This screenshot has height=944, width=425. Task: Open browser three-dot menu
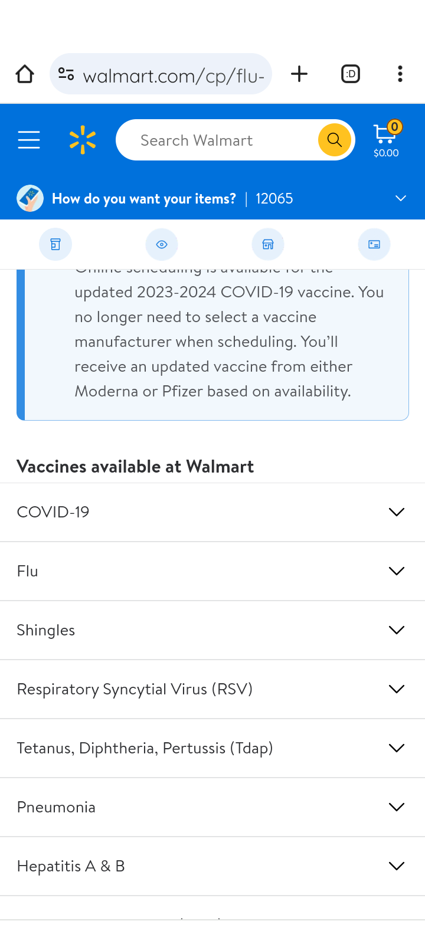point(400,74)
